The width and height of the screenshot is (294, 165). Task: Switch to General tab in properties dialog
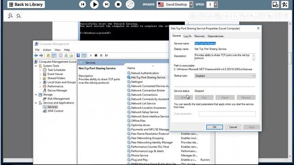pyautogui.click(x=176, y=36)
